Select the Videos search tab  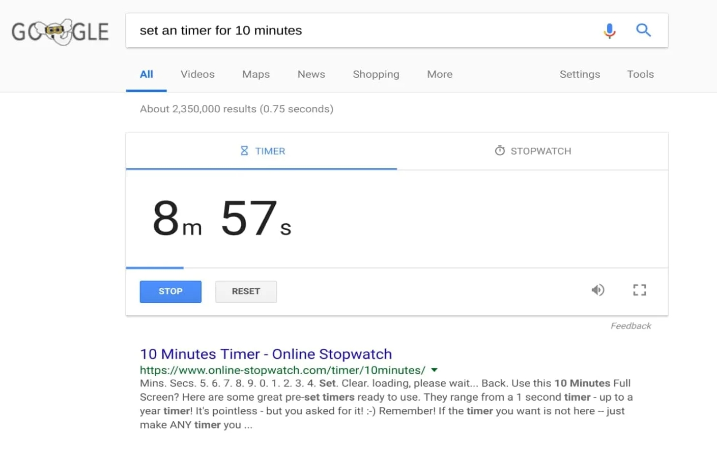click(x=197, y=74)
